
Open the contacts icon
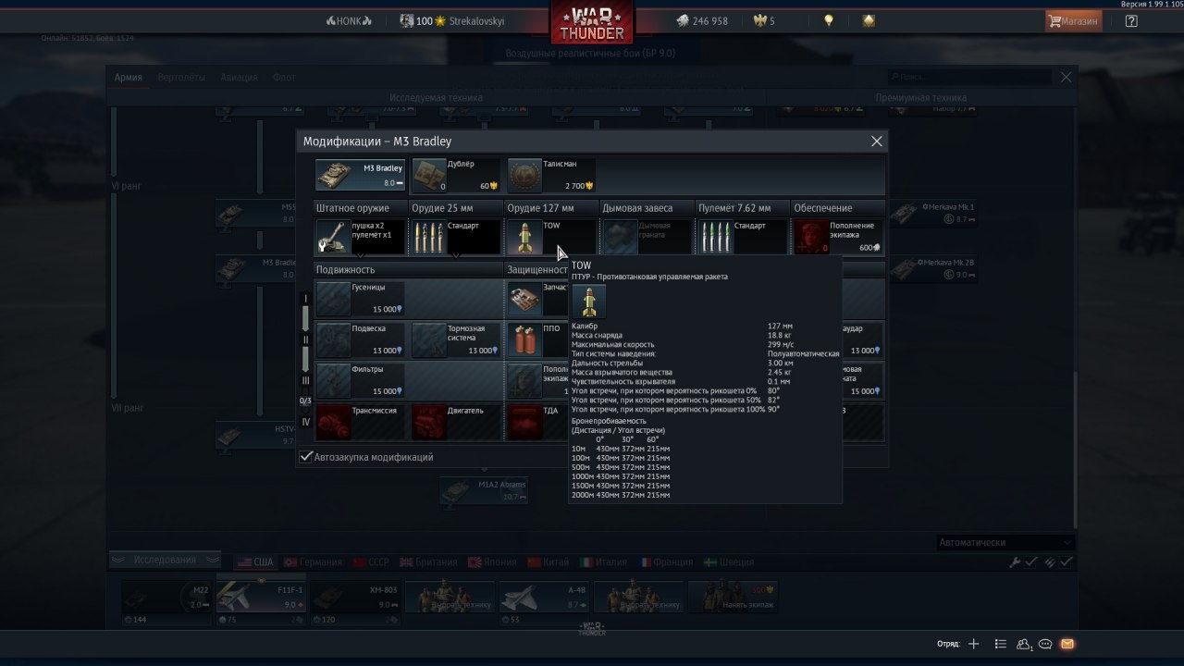click(x=1024, y=644)
